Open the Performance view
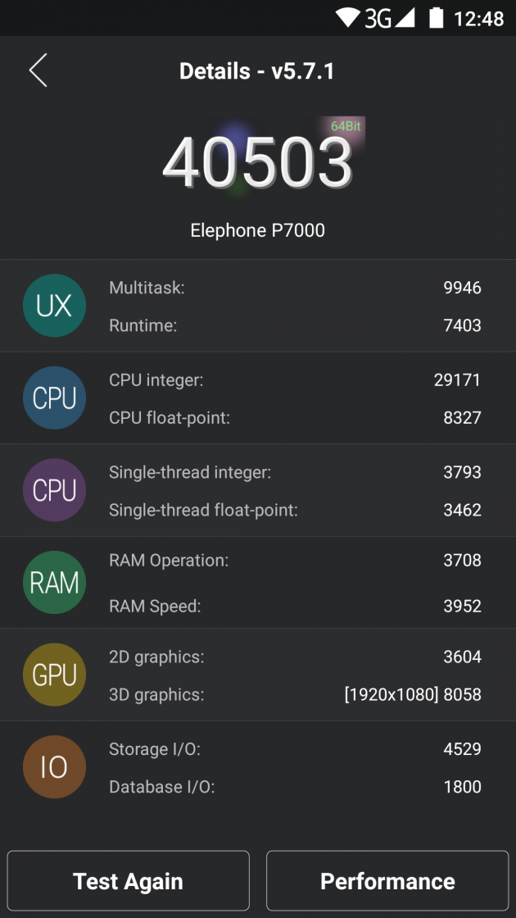Image resolution: width=516 pixels, height=918 pixels. click(387, 880)
